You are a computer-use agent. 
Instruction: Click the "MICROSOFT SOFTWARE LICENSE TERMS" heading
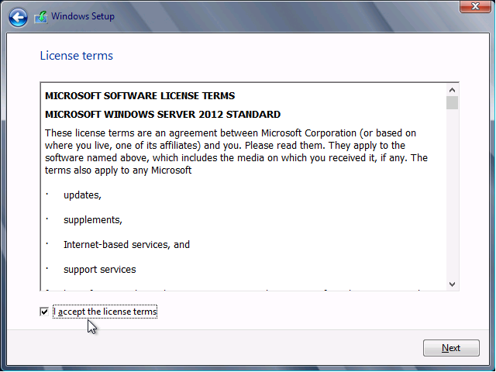pyautogui.click(x=139, y=96)
